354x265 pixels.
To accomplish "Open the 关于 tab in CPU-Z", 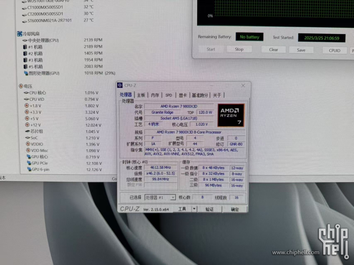I will pyautogui.click(x=217, y=95).
